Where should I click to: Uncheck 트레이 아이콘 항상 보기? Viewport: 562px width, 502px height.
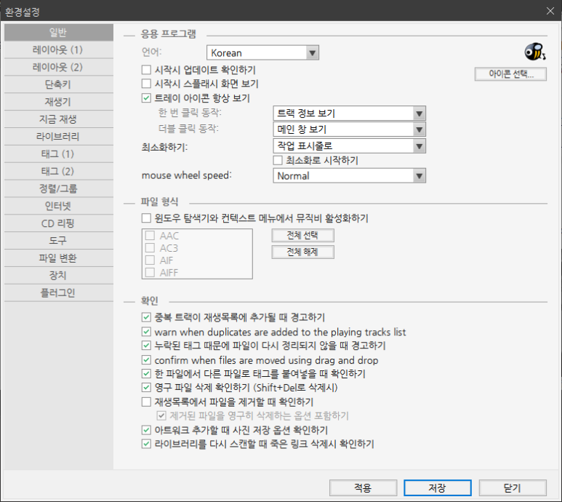[146, 98]
